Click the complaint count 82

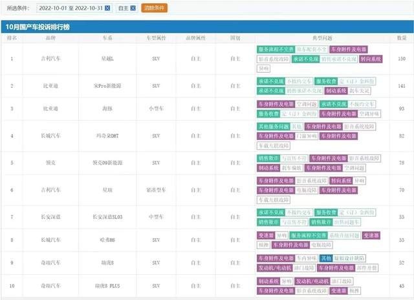402,136
